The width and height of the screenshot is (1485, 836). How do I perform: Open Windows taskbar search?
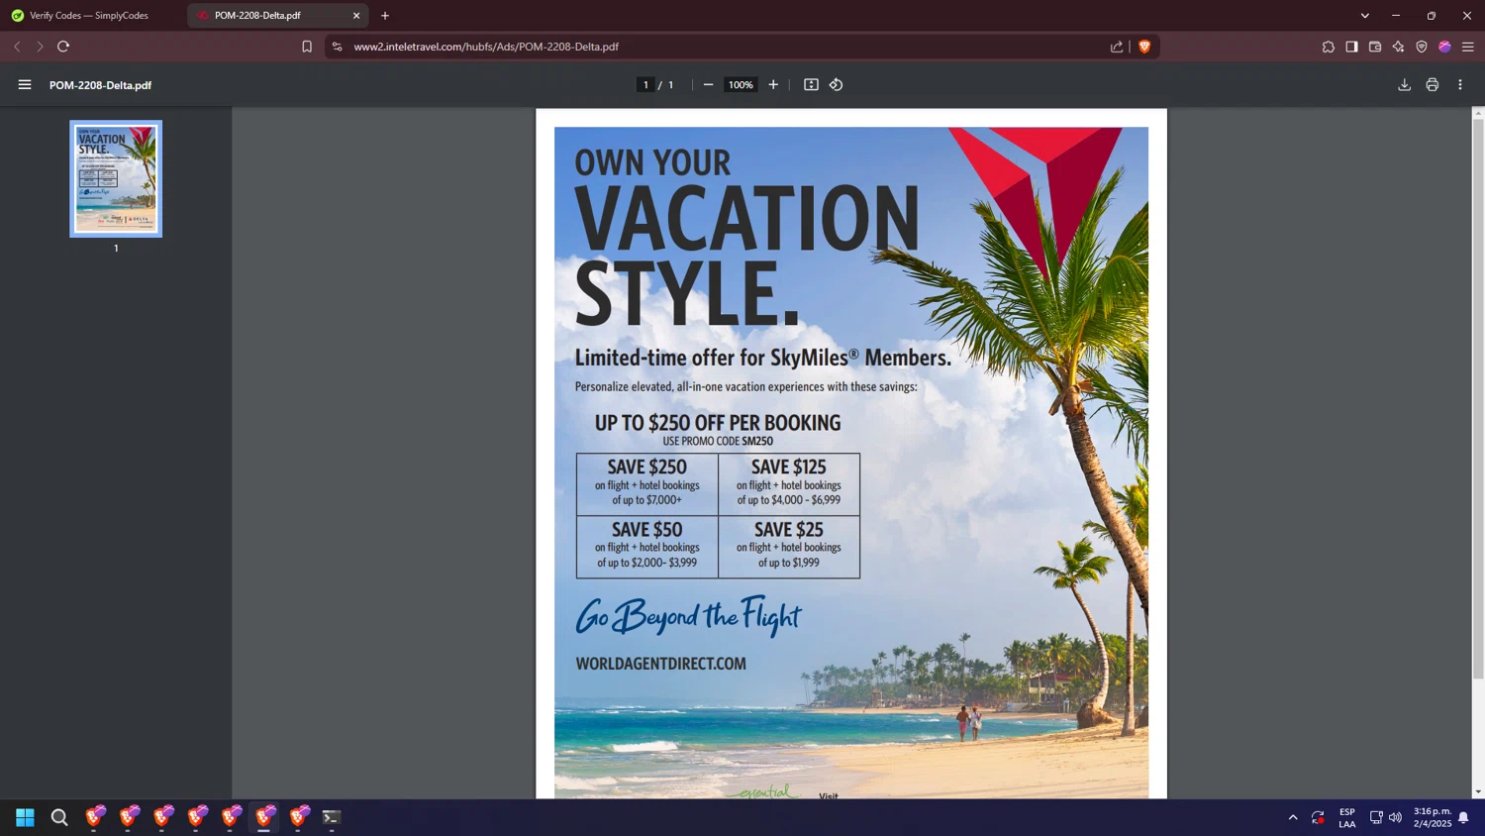(x=59, y=817)
